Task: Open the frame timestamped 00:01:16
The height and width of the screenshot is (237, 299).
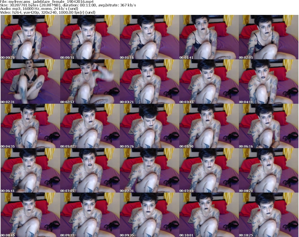Action: point(149,37)
